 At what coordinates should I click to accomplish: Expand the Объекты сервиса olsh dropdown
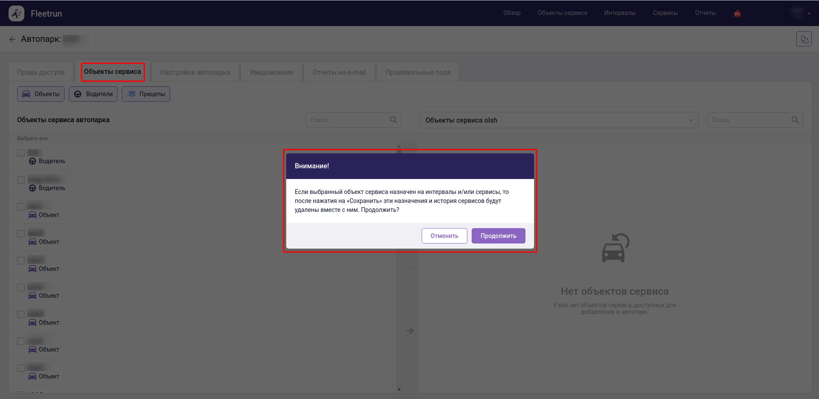pyautogui.click(x=690, y=120)
